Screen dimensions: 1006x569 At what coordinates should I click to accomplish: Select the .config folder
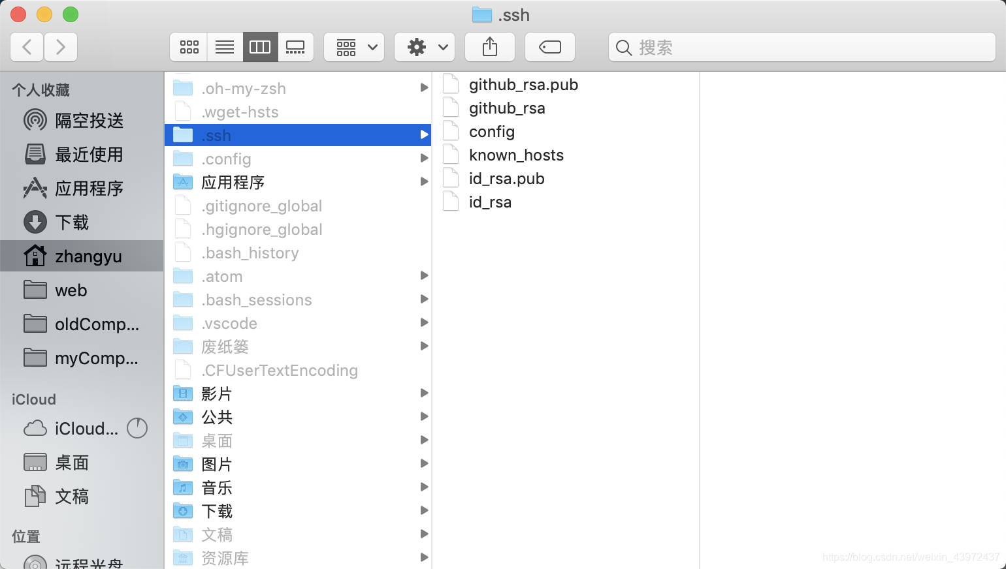pos(298,159)
